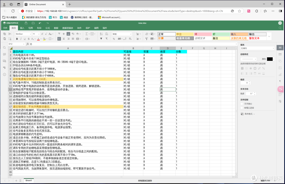The image size is (285, 184).
Task: Apply filter funnel icon
Action: [101, 39]
